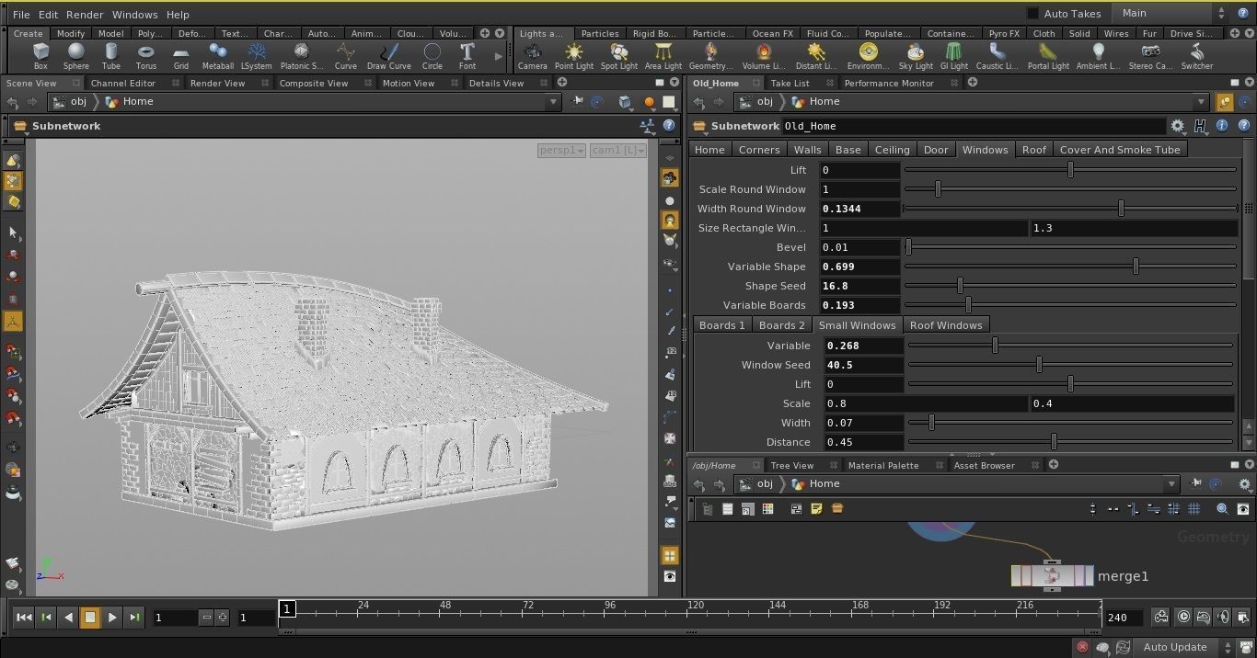Open shelf set options arrow near Volu tab
This screenshot has height=658, width=1257.
pyautogui.click(x=500, y=33)
